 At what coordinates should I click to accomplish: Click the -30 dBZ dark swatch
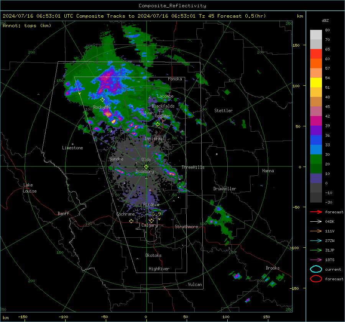coord(316,197)
